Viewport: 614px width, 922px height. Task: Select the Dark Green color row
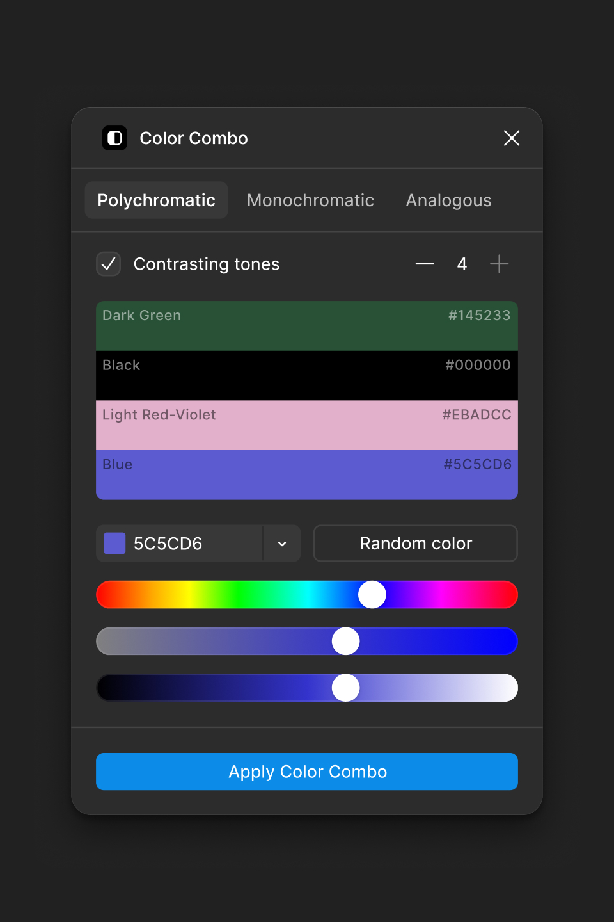coord(306,325)
